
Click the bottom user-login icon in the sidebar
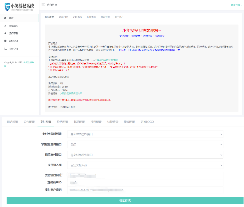(5, 49)
